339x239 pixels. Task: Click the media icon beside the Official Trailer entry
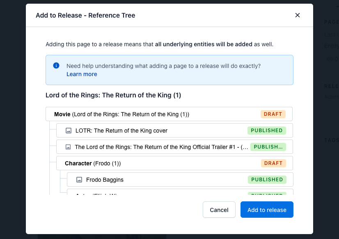point(68,147)
